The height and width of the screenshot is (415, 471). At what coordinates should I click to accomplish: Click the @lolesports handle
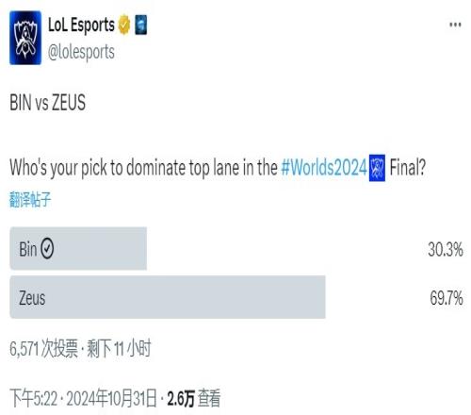[x=81, y=52]
